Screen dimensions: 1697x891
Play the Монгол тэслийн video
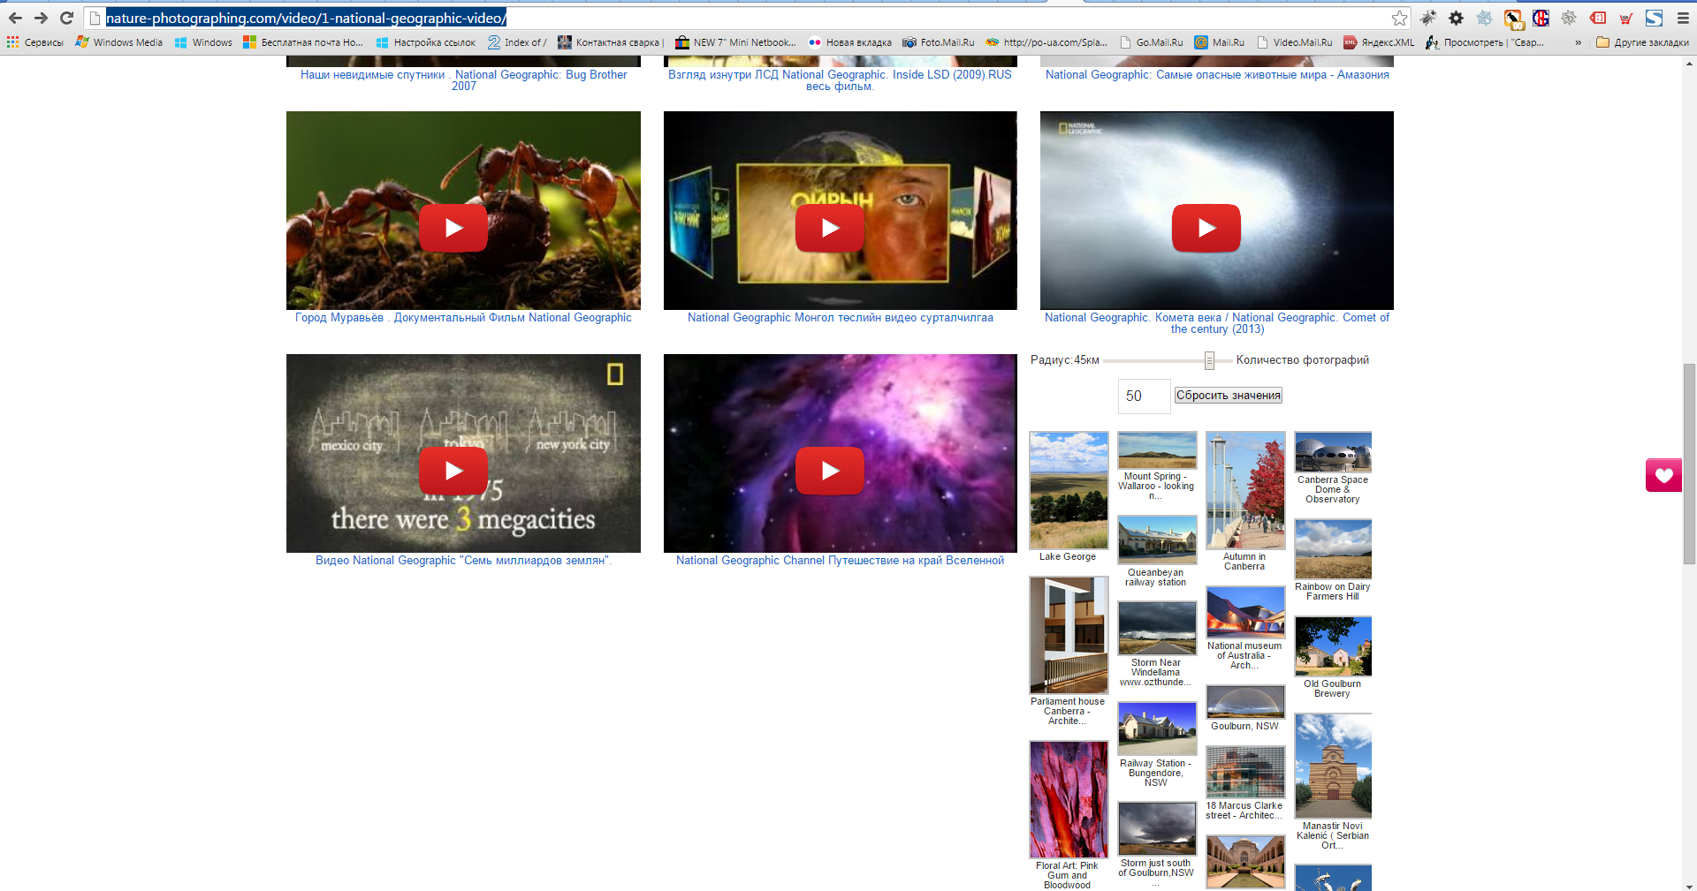pos(830,228)
